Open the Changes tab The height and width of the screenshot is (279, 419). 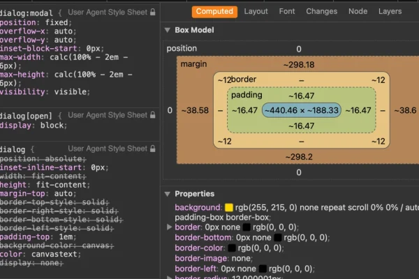(321, 11)
